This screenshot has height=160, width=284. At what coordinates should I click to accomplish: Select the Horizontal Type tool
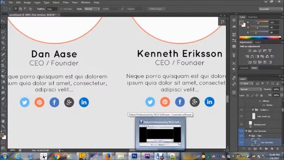[x=3, y=104]
